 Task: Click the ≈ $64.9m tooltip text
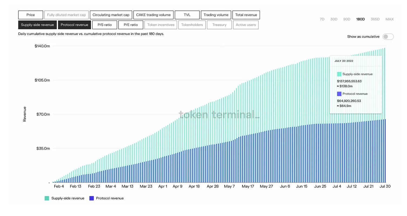pyautogui.click(x=344, y=106)
